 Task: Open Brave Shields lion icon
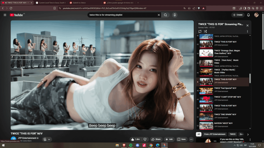[199, 8]
